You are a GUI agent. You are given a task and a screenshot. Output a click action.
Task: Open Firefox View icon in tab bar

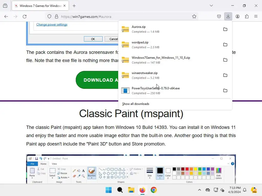[x=5, y=6]
